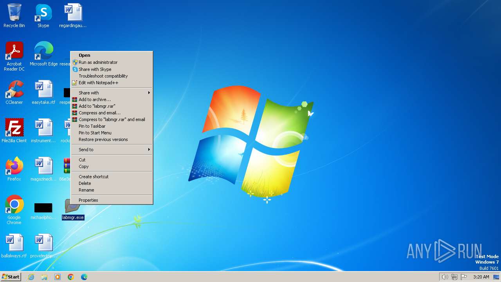Viewport: 501px width, 282px height.
Task: Select Create shortcut
Action: pyautogui.click(x=112, y=177)
